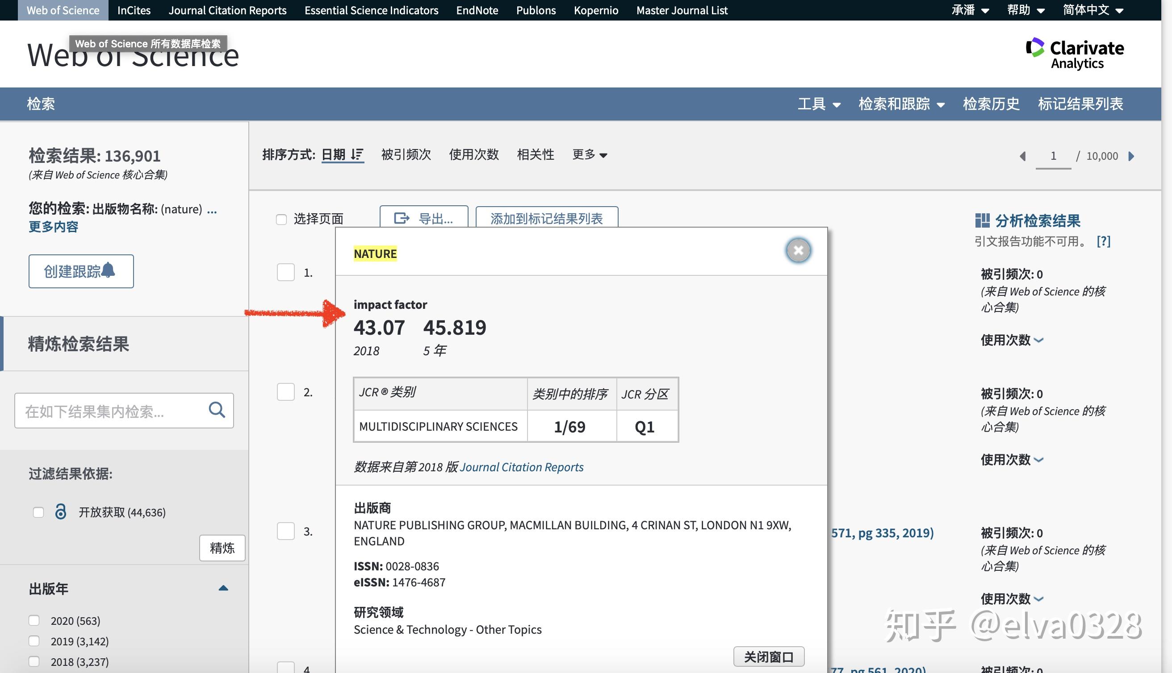Expand 使用次数 for result 2
This screenshot has width=1172, height=673.
click(x=1012, y=460)
